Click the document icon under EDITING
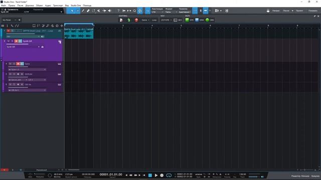The width and height of the screenshot is (321, 180). tap(121, 20)
